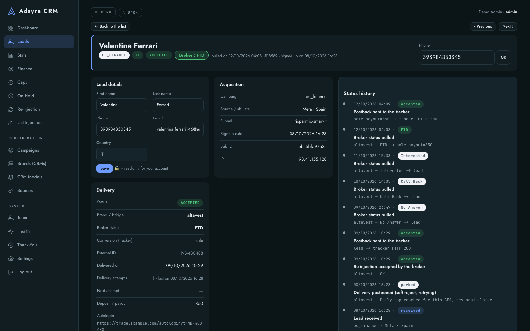The width and height of the screenshot is (530, 331).
Task: Click the Re-injection refresh icon
Action: tap(11, 109)
